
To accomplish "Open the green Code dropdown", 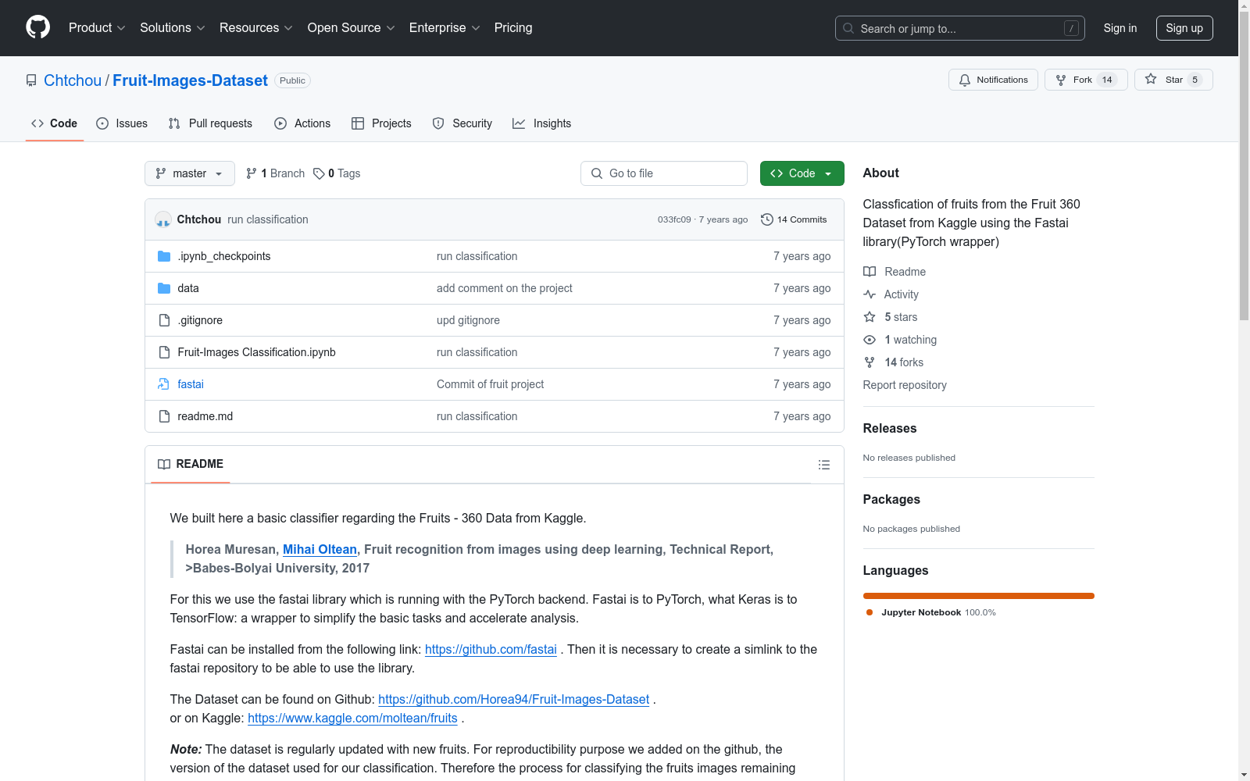I will (x=802, y=173).
